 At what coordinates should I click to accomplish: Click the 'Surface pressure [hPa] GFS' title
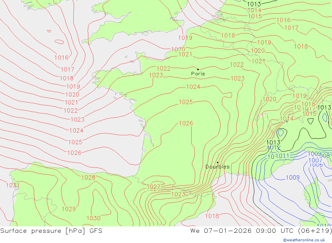click(x=51, y=231)
